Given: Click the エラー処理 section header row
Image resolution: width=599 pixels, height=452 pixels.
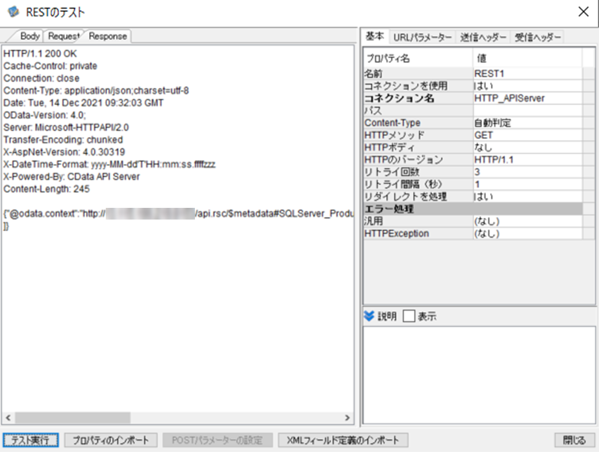Looking at the screenshot, I should click(x=473, y=208).
